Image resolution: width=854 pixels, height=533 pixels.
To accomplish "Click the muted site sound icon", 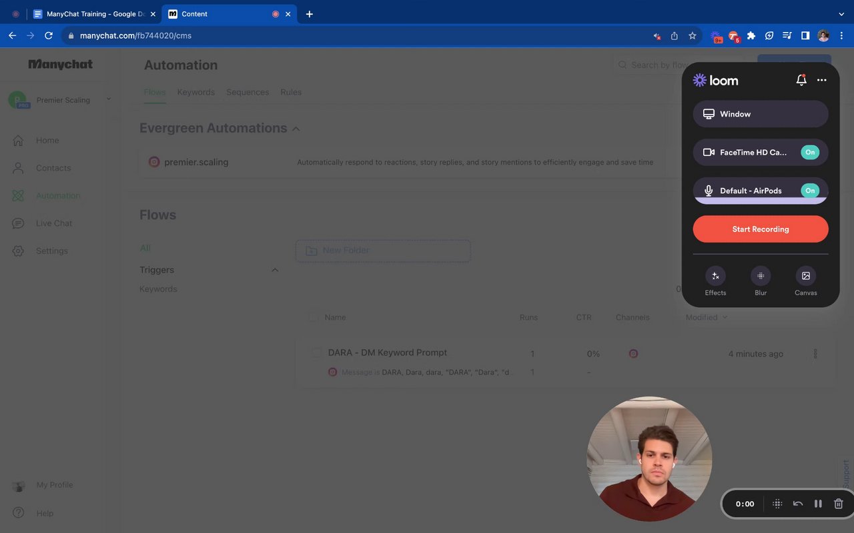I will pyautogui.click(x=657, y=36).
